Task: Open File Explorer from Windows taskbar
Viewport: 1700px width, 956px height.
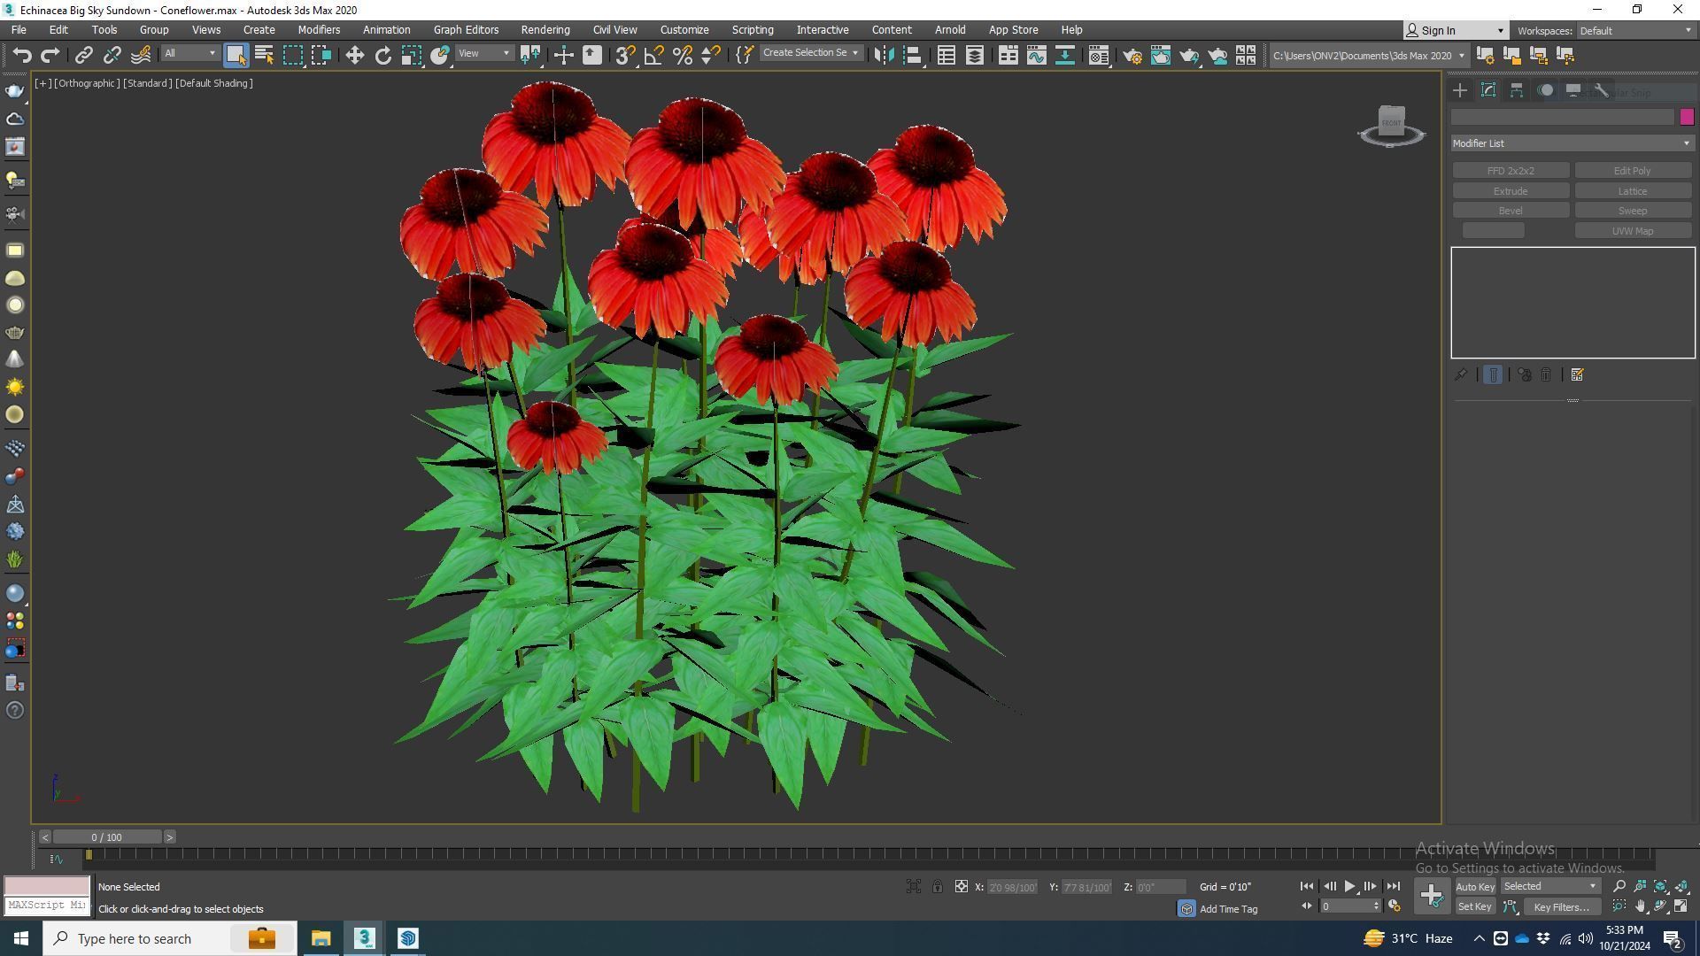Action: tap(321, 938)
